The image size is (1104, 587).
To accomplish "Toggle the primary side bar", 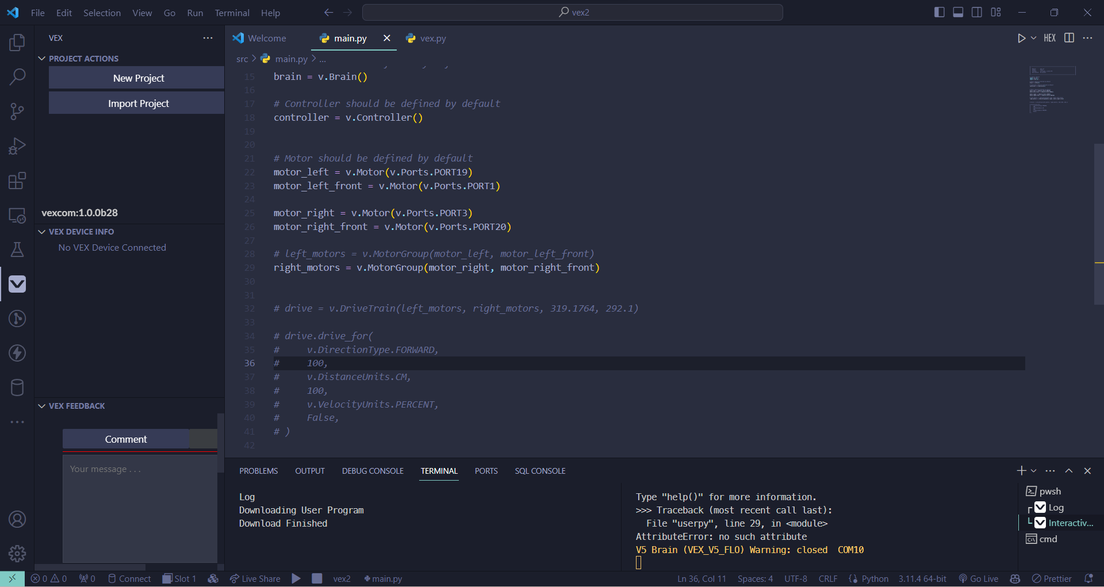I will 940,12.
